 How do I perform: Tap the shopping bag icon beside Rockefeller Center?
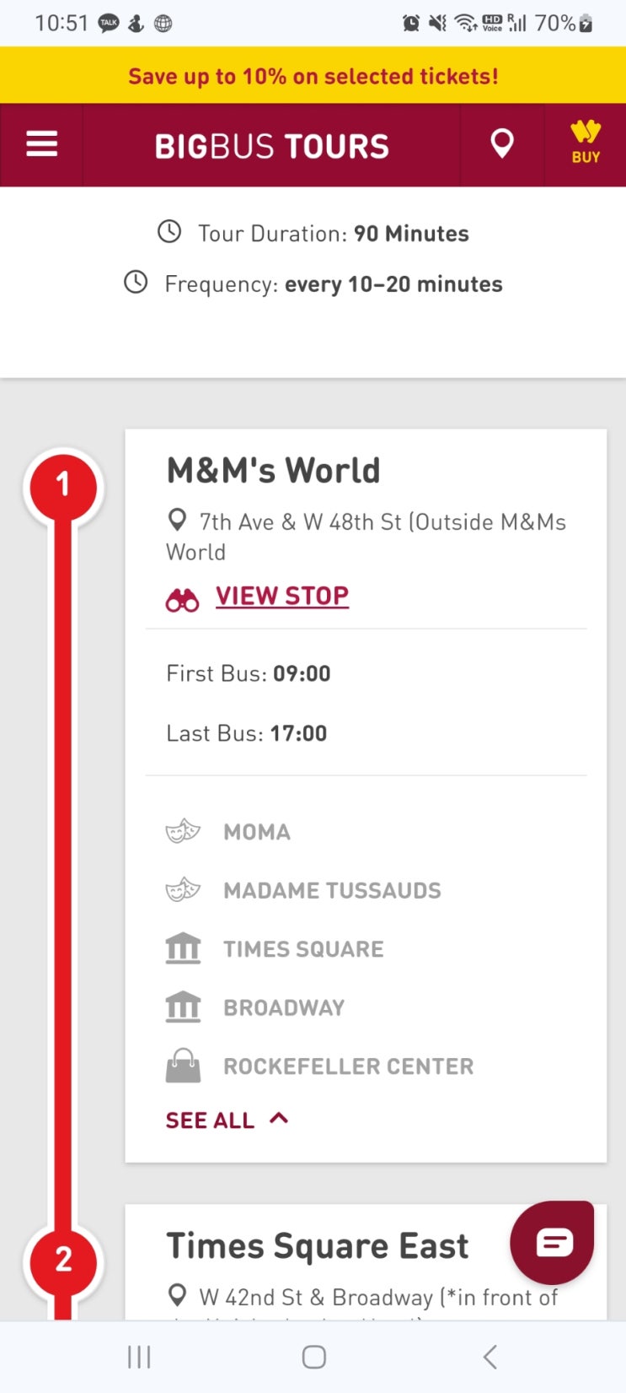(x=183, y=1066)
